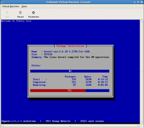
Task: Click the vertical scrollbar up arrow
Action: tap(142, 21)
